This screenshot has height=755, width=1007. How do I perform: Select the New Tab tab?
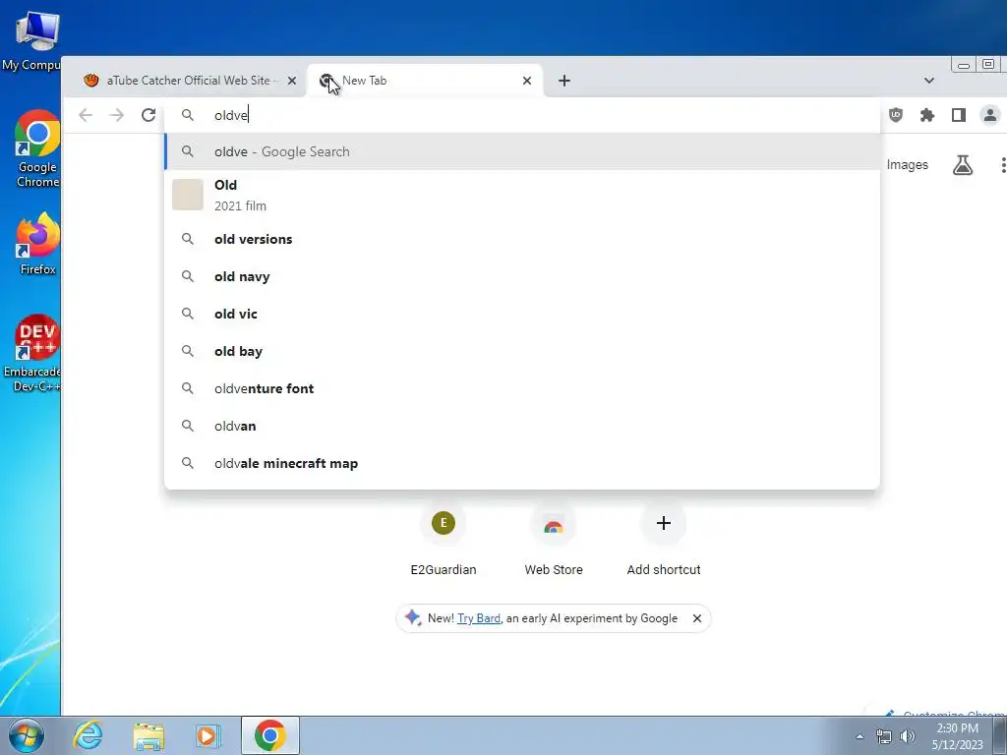pyautogui.click(x=425, y=81)
